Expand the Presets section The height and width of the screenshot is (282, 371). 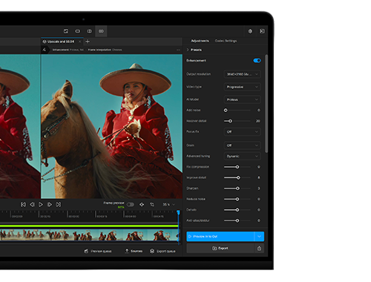pos(194,50)
